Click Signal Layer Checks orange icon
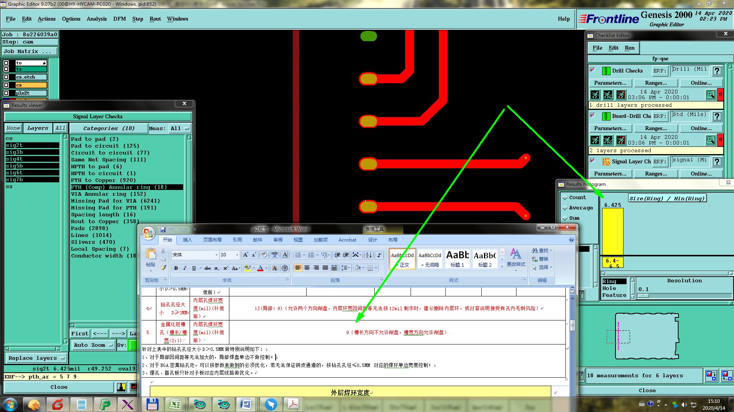The height and width of the screenshot is (412, 734). click(606, 162)
